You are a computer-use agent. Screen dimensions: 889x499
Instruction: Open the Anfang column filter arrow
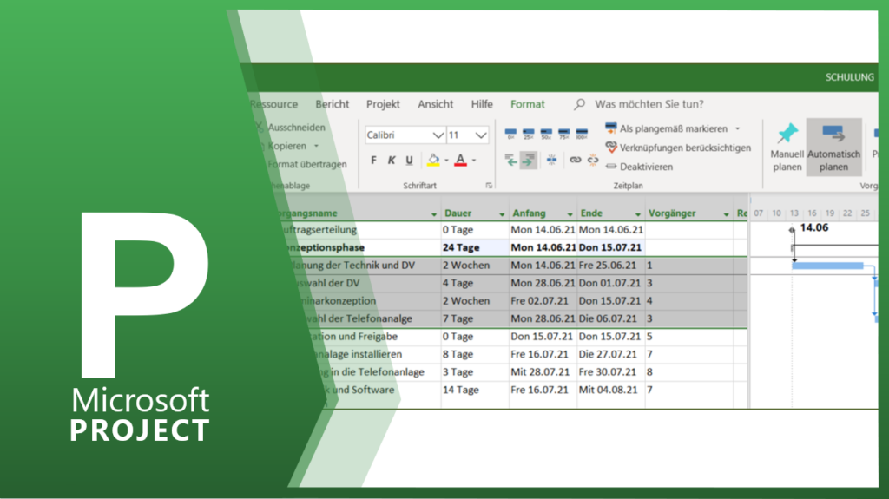[x=570, y=213]
